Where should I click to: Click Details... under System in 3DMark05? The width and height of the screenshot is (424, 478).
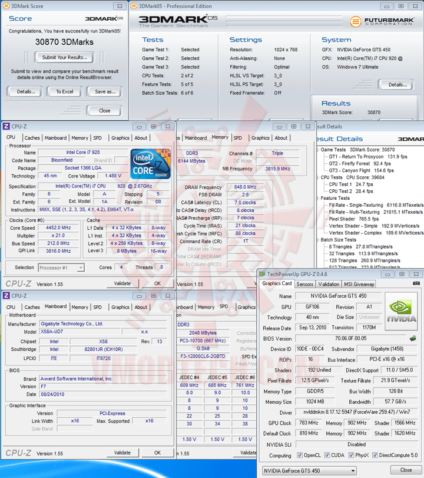click(x=397, y=85)
